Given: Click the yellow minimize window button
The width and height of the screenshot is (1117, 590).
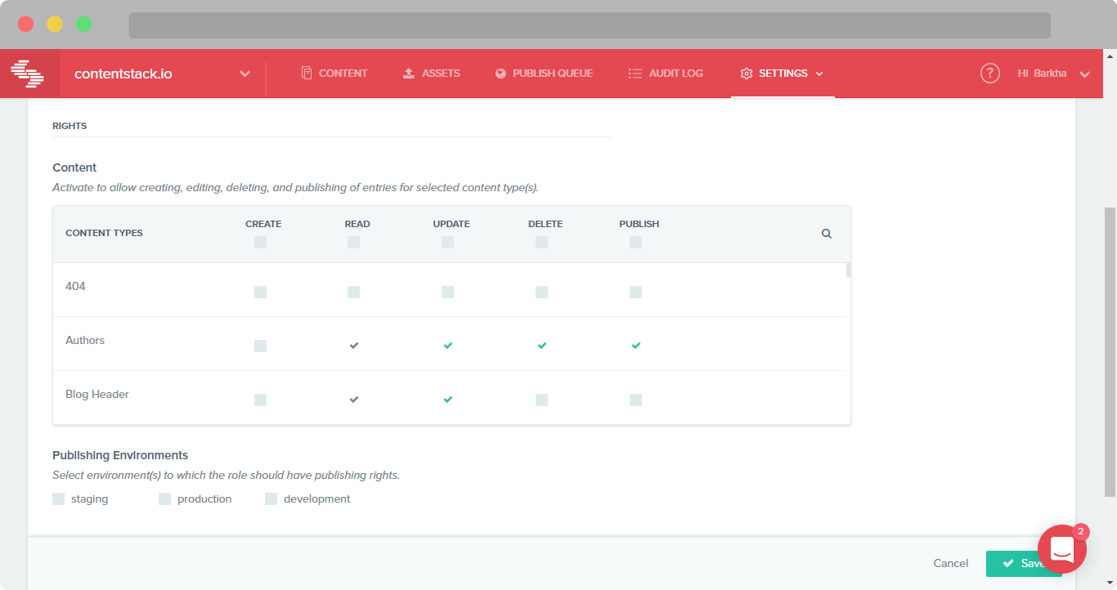Looking at the screenshot, I should [55, 24].
